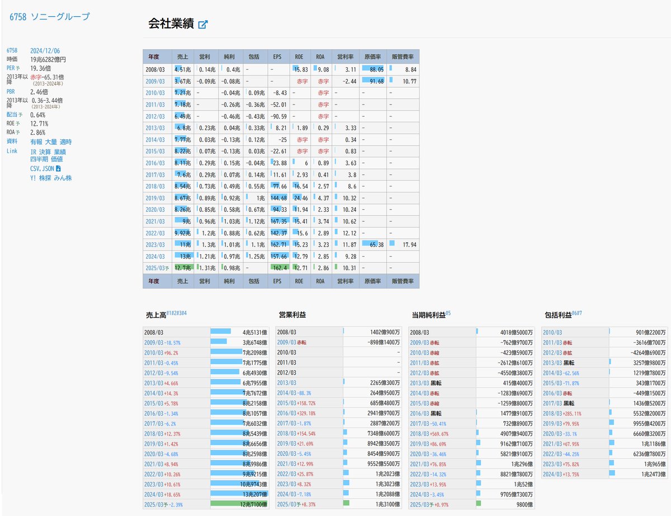This screenshot has width=671, height=516.
Task: Click the 年度 header at the table top
Action: pos(157,56)
